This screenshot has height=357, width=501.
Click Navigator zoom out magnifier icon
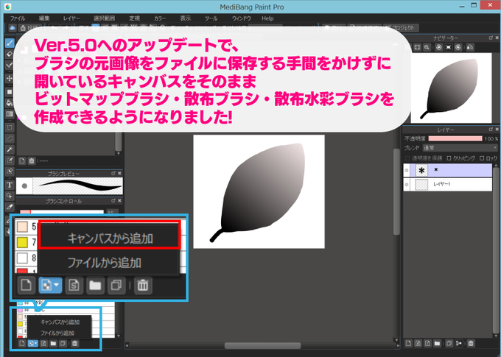pyautogui.click(x=427, y=47)
